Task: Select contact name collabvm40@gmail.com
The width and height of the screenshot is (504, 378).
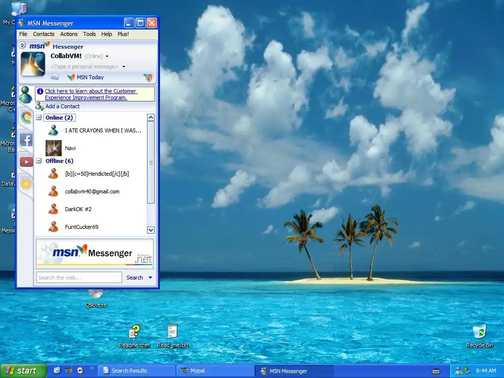Action: tap(92, 191)
